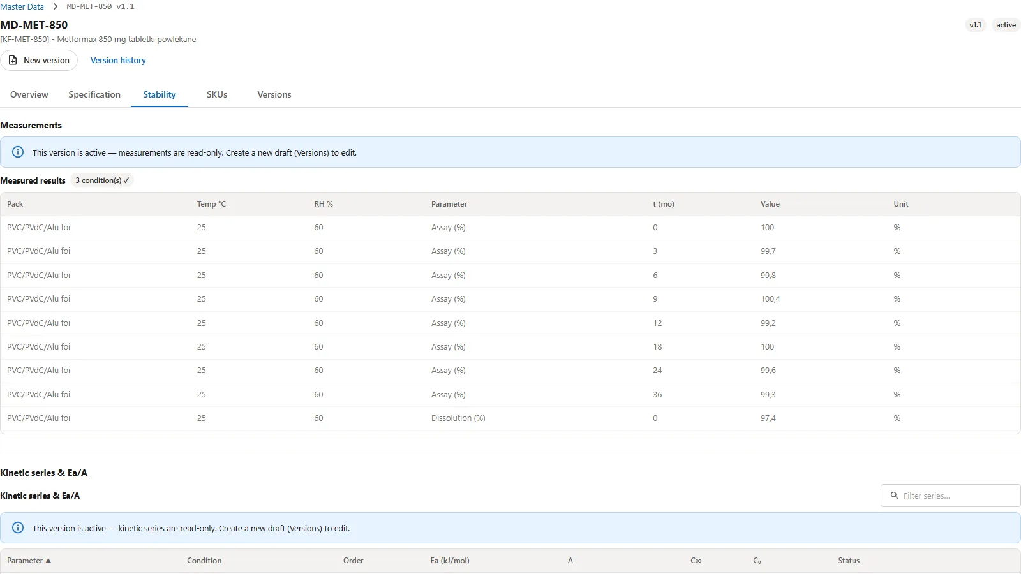Click the New version document icon

[13, 60]
